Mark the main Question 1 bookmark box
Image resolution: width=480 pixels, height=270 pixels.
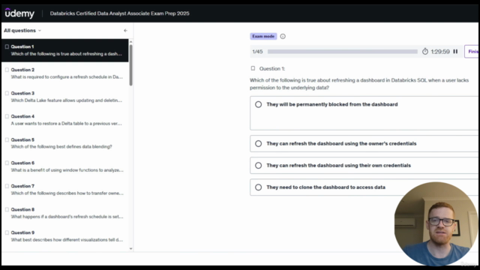point(253,68)
